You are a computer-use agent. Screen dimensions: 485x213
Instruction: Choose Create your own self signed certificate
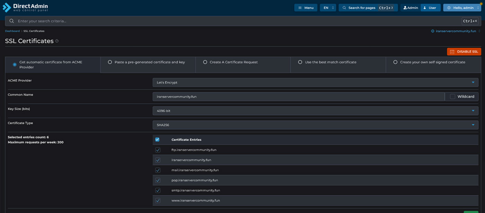tap(433, 62)
